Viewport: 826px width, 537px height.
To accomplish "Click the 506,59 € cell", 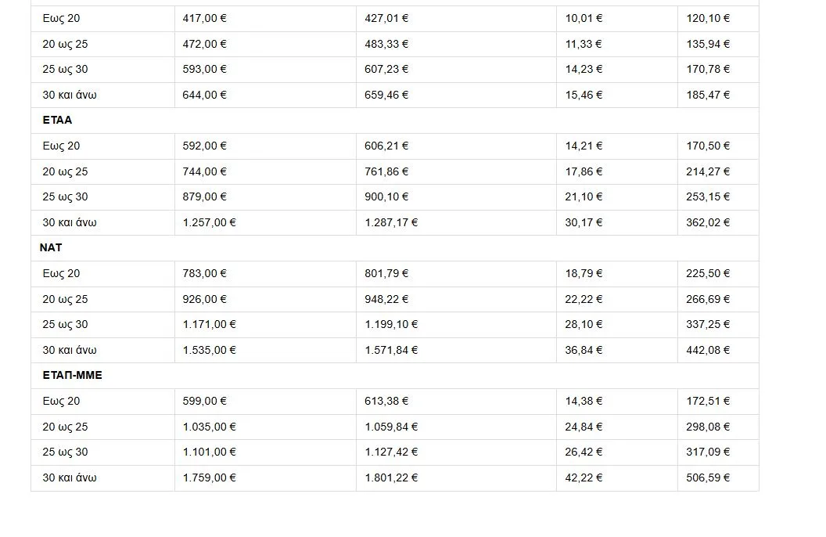I will 708,478.
